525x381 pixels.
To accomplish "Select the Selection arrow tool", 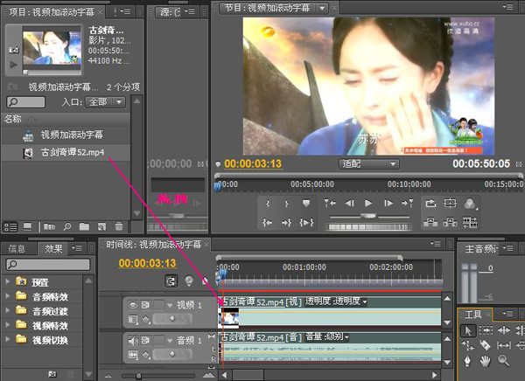I will (x=468, y=330).
